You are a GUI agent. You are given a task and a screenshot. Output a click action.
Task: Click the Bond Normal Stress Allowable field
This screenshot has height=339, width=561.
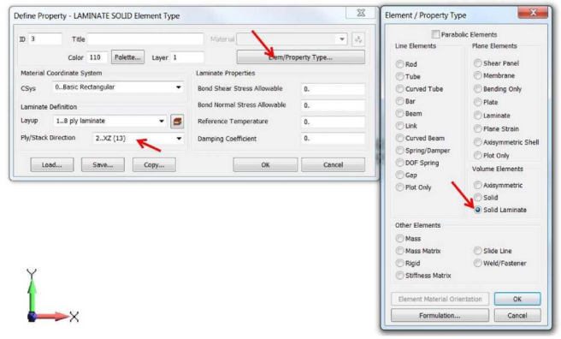click(x=334, y=105)
